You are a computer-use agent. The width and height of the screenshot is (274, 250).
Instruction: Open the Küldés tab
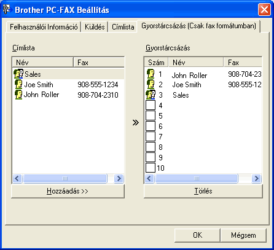pyautogui.click(x=95, y=27)
